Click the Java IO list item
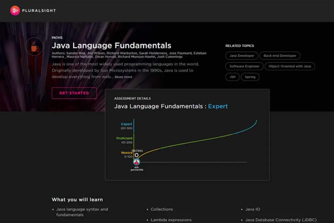The width and height of the screenshot is (334, 223). tap(253, 209)
